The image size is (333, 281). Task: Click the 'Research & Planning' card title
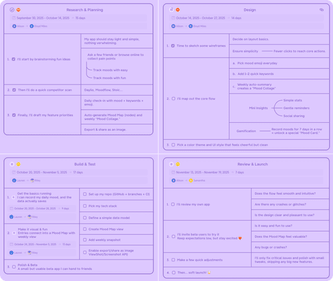click(x=85, y=10)
